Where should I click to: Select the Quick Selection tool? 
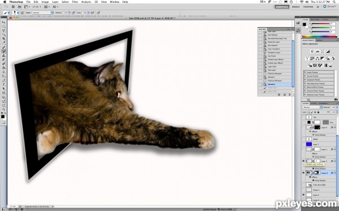click(4, 35)
